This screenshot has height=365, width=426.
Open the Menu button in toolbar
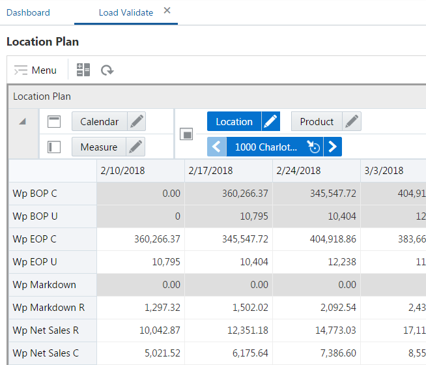coord(35,70)
